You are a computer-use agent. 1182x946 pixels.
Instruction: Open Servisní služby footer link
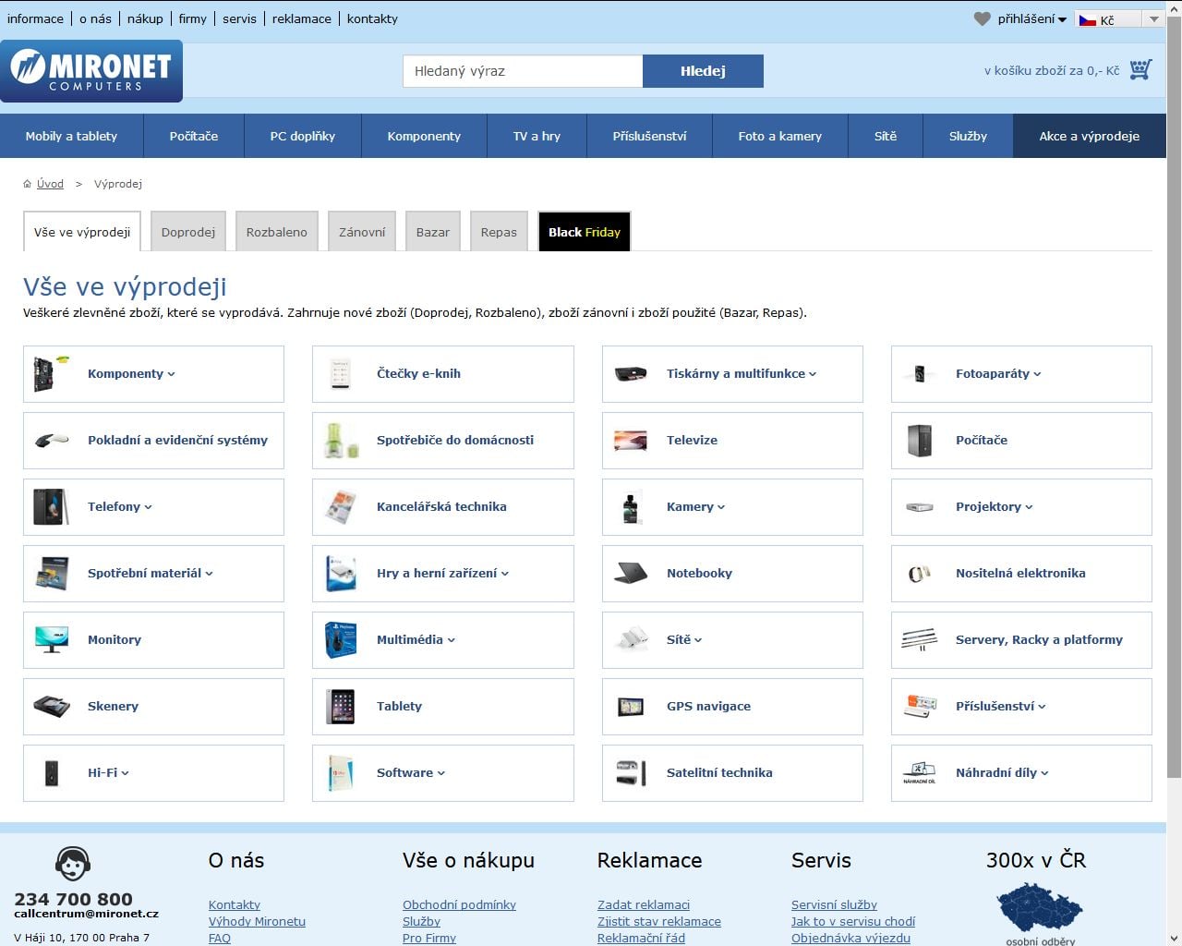(834, 905)
